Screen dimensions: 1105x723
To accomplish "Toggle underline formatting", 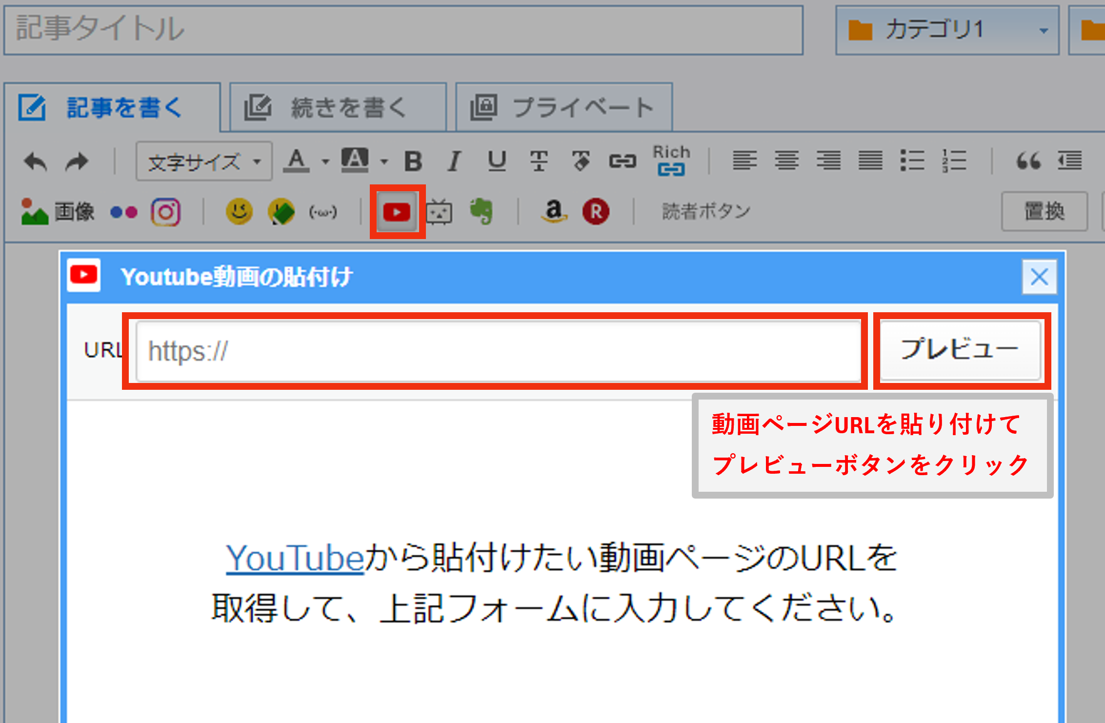I will tap(497, 161).
